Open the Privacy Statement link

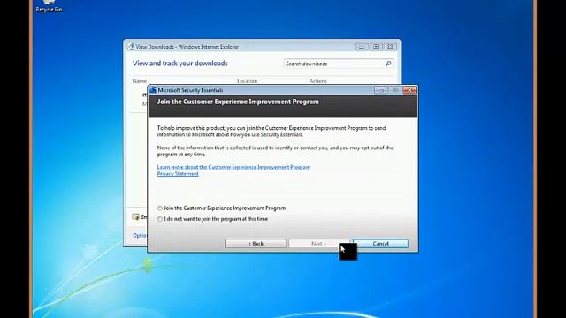tap(178, 174)
